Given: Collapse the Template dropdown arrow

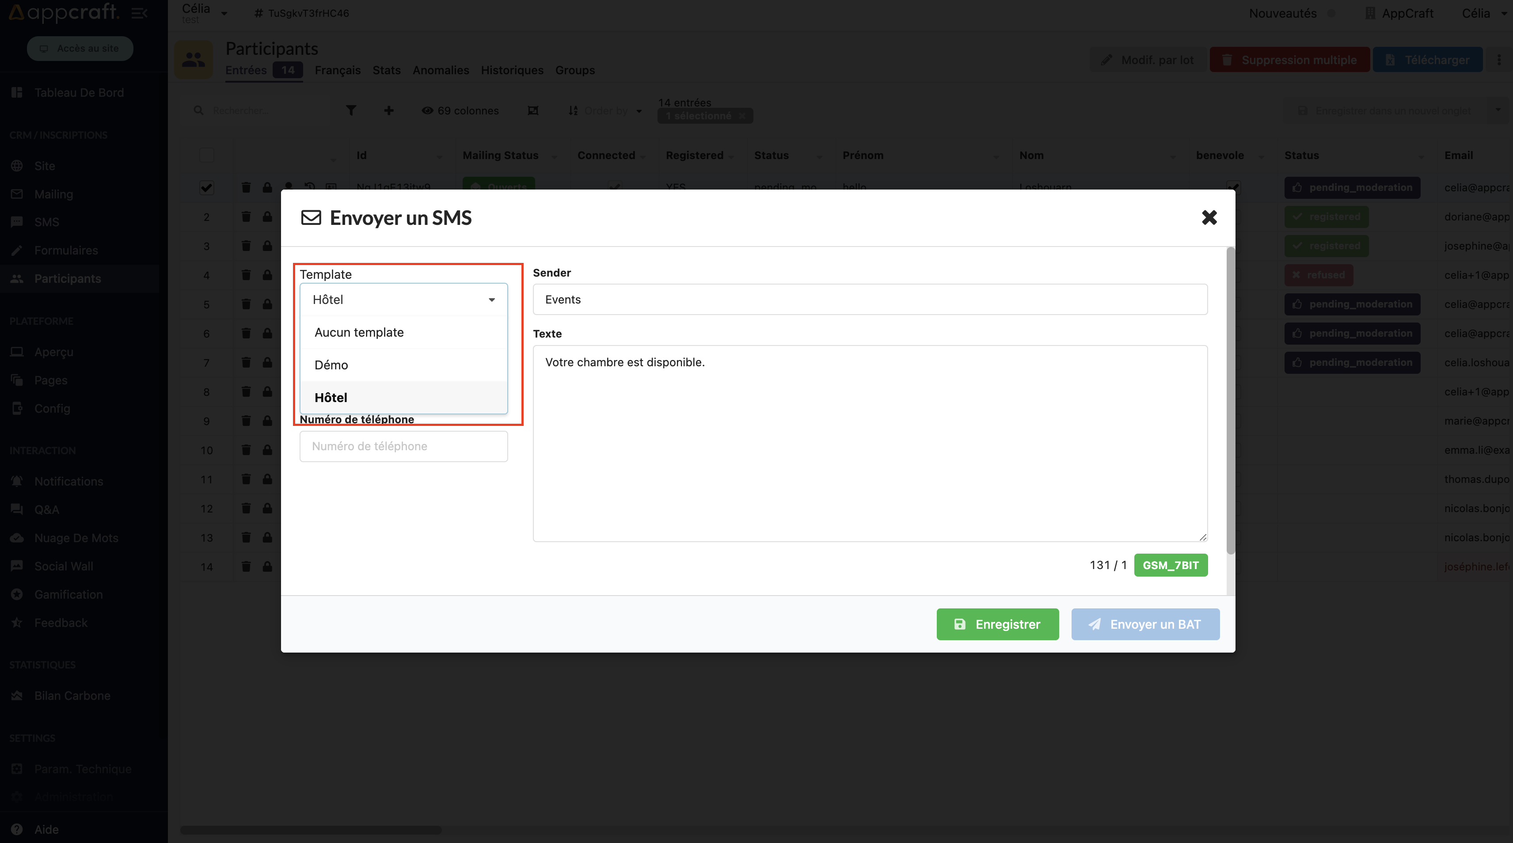Looking at the screenshot, I should [492, 300].
